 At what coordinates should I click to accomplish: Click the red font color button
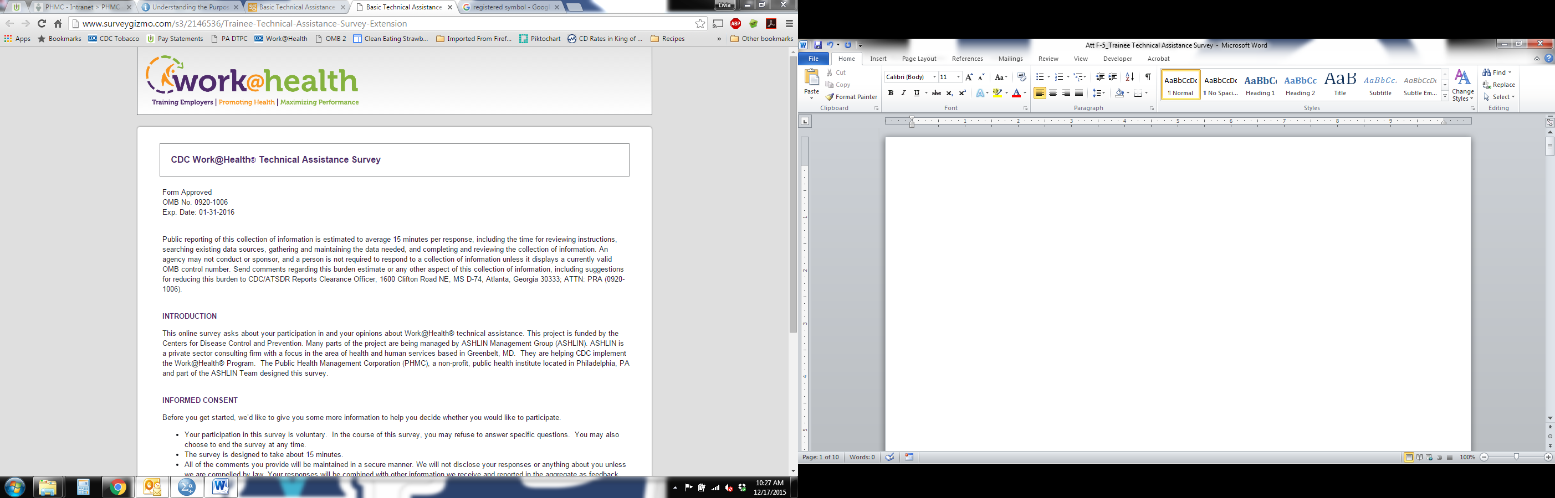tap(1016, 93)
